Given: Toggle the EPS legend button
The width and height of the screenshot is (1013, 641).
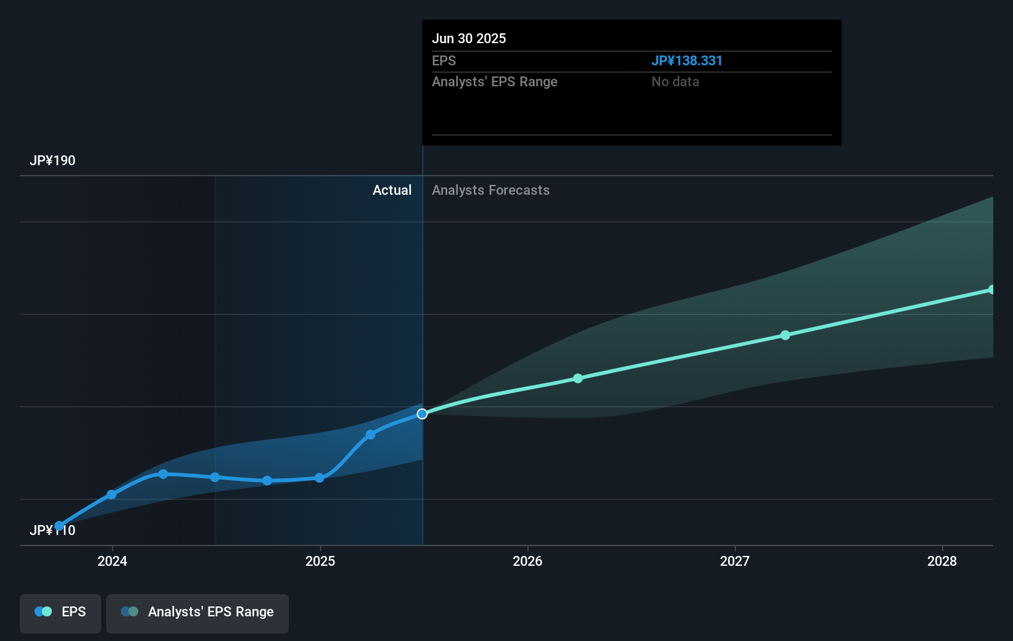Looking at the screenshot, I should pyautogui.click(x=60, y=613).
